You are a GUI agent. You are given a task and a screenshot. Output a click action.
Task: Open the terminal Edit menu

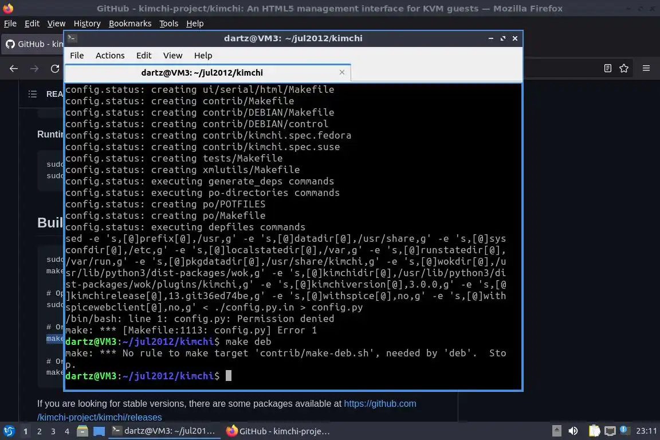pos(144,56)
